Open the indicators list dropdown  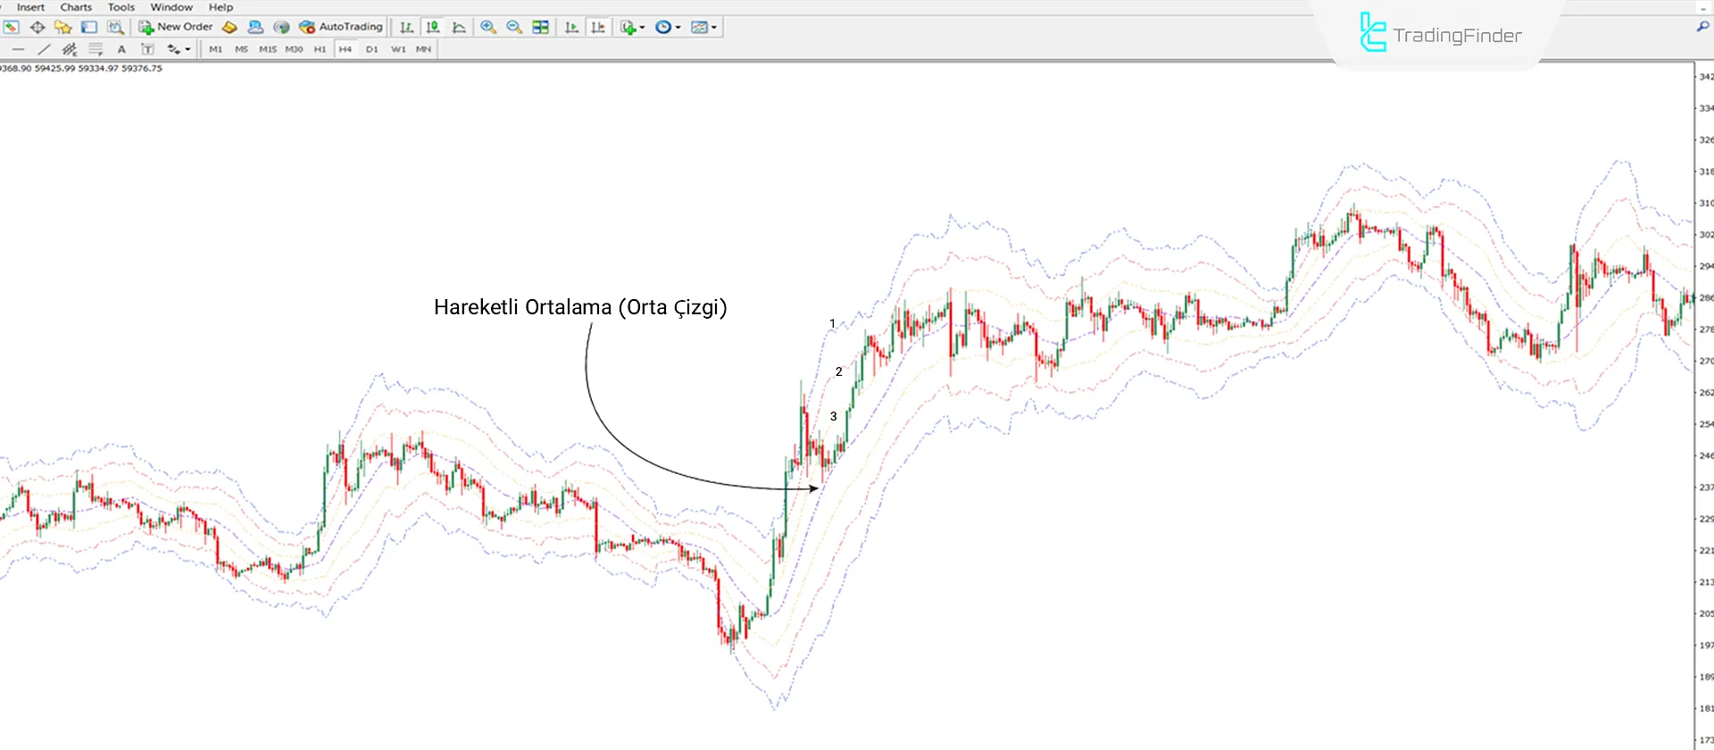pos(632,27)
